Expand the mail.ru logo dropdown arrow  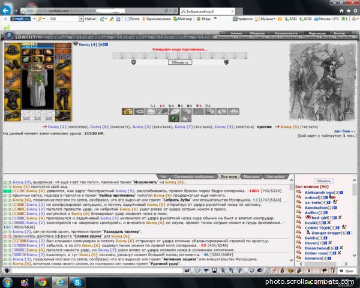point(34,19)
